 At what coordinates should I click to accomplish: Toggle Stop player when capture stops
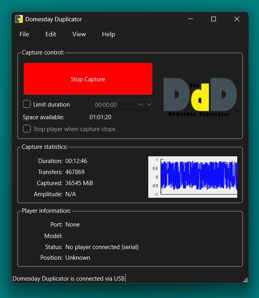[x=27, y=129]
